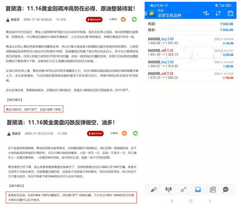Viewport: 238px width, 208px height.
Task: Open the calendar date range icon
Action: tap(230, 13)
